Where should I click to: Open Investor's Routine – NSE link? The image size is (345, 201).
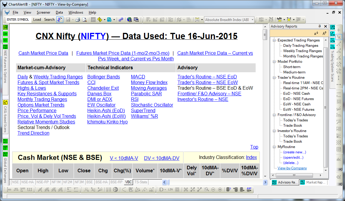pyautogui.click(x=203, y=99)
